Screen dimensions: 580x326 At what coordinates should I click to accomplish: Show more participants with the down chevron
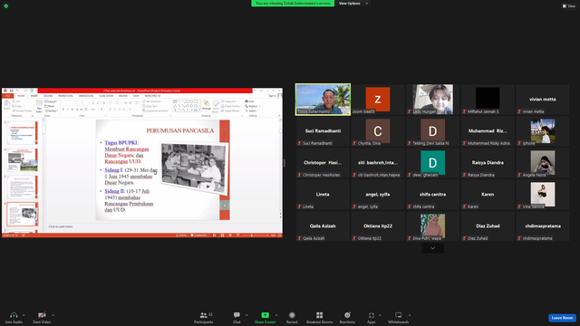pos(433,248)
